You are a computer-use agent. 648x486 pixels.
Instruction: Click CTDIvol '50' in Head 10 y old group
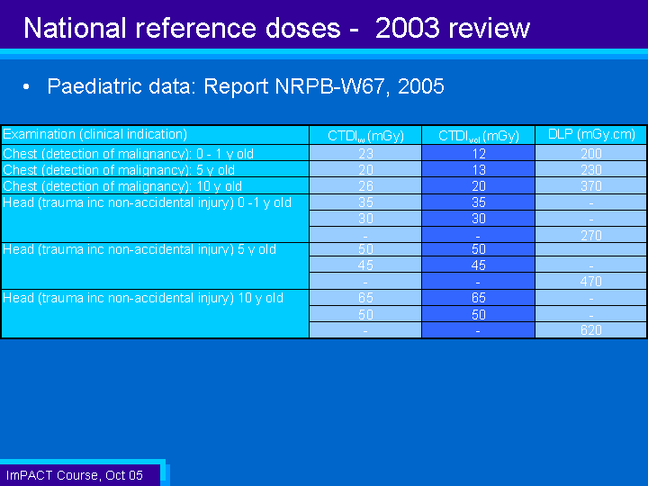click(x=479, y=314)
